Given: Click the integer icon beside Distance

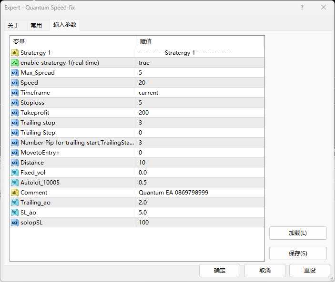Looking at the screenshot, I should click(x=14, y=163).
